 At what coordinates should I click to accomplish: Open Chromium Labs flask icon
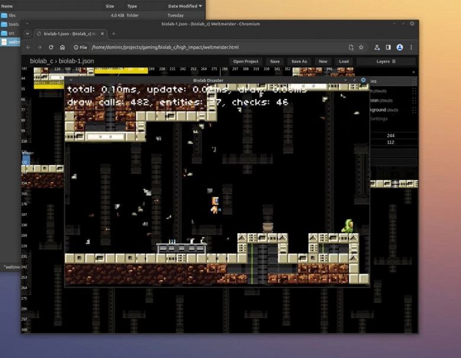[x=377, y=47]
